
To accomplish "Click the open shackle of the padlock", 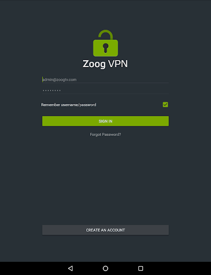I will [105, 35].
